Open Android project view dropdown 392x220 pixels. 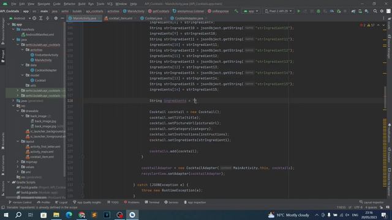click(20, 18)
